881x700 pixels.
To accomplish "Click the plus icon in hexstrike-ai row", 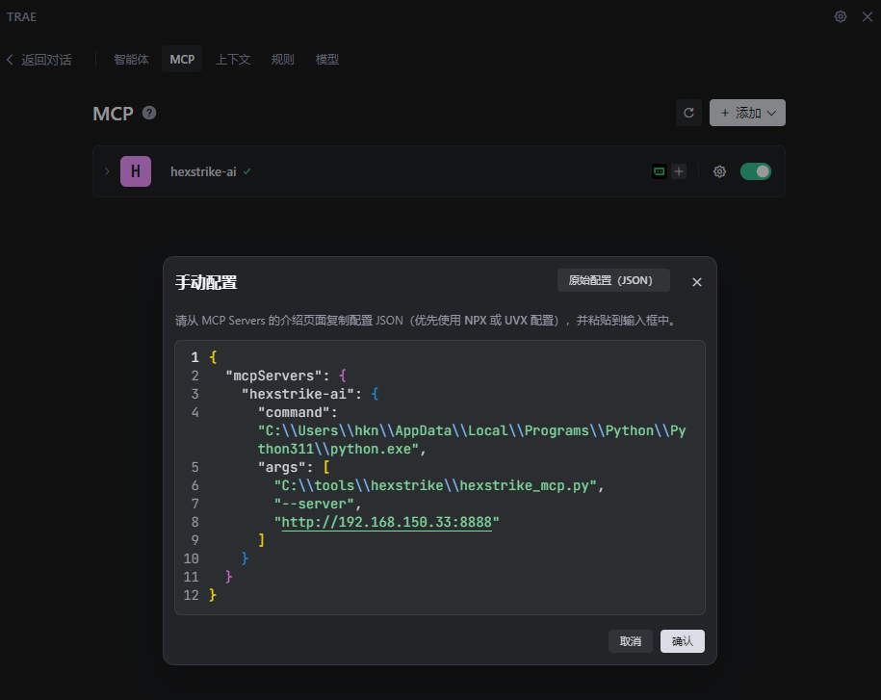I will click(x=679, y=171).
